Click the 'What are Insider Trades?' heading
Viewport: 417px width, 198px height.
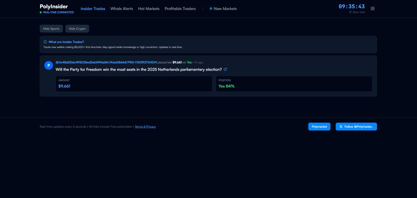66,42
